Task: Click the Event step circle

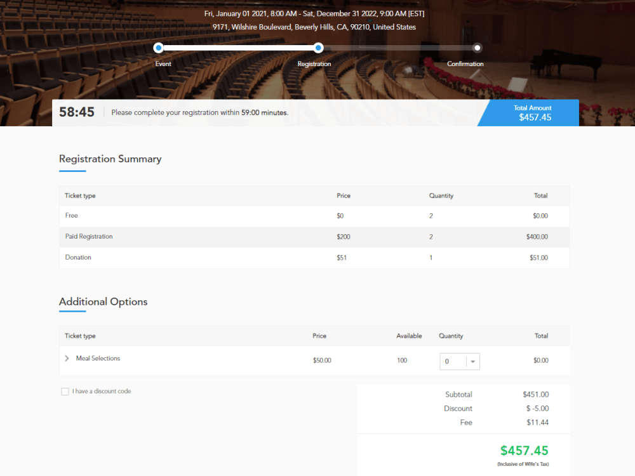Action: coord(159,48)
